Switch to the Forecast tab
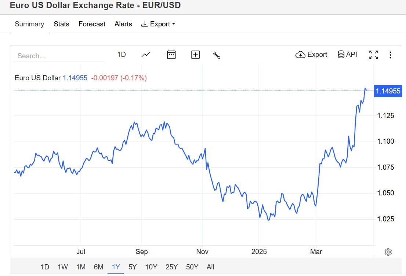Image resolution: width=406 pixels, height=276 pixels. [92, 24]
